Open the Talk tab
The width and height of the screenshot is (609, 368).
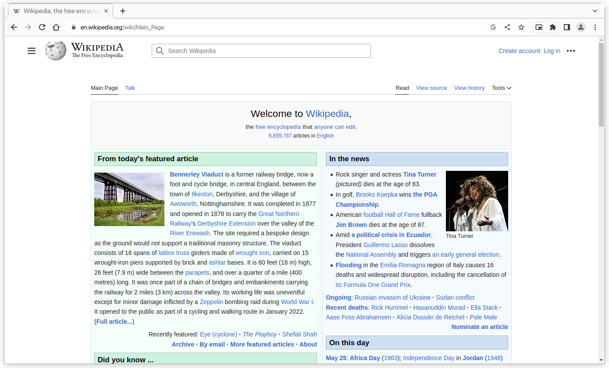pos(130,88)
